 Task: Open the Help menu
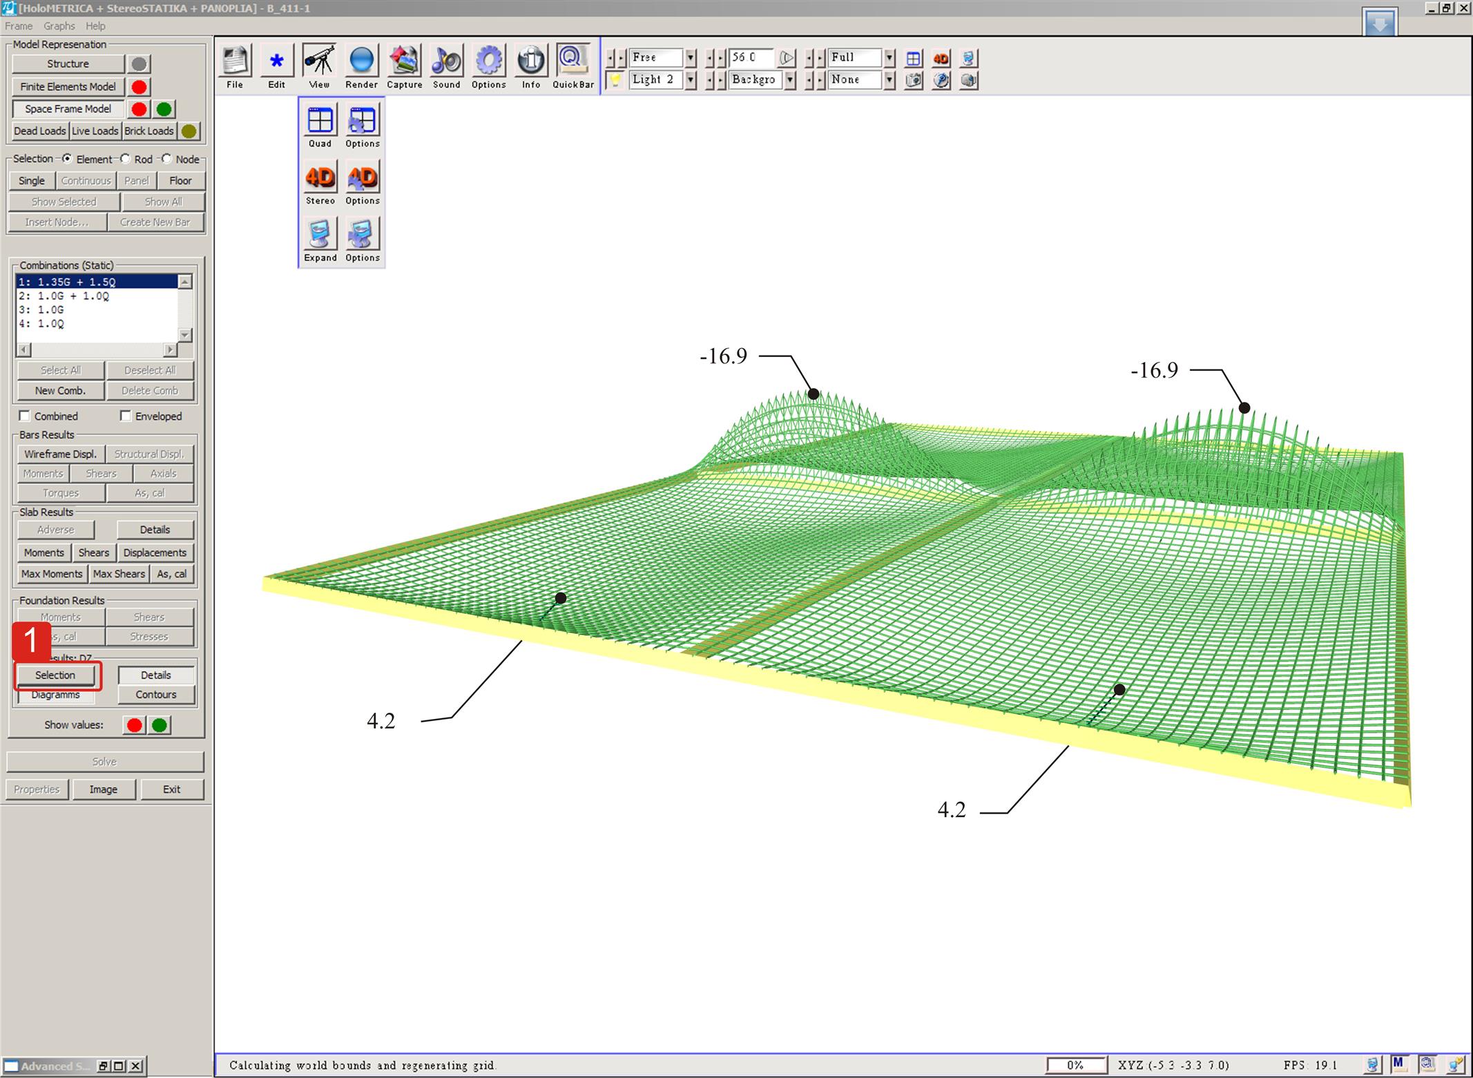(x=95, y=26)
